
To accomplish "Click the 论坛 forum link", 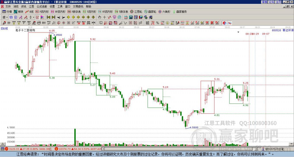I will point(272,2).
